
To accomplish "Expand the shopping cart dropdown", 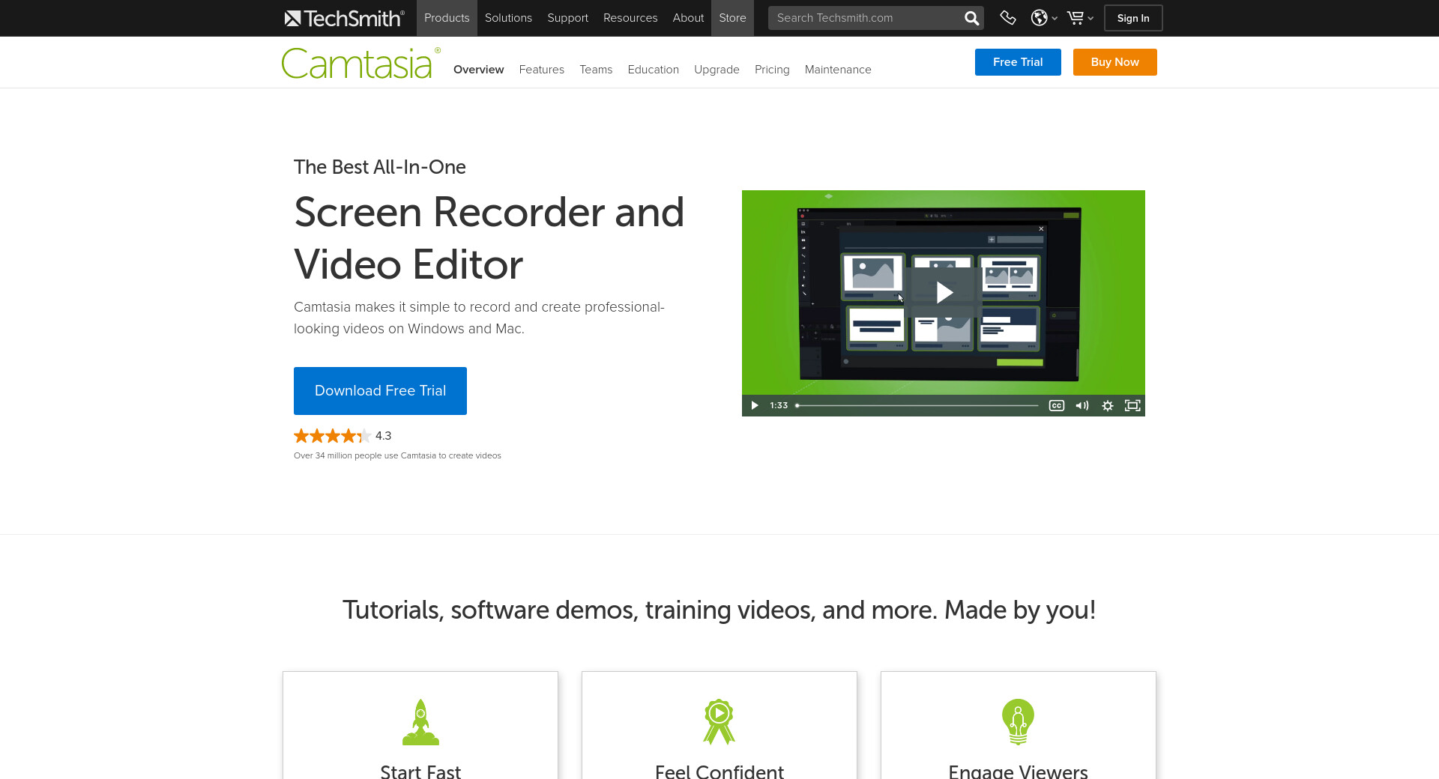I will [1079, 18].
